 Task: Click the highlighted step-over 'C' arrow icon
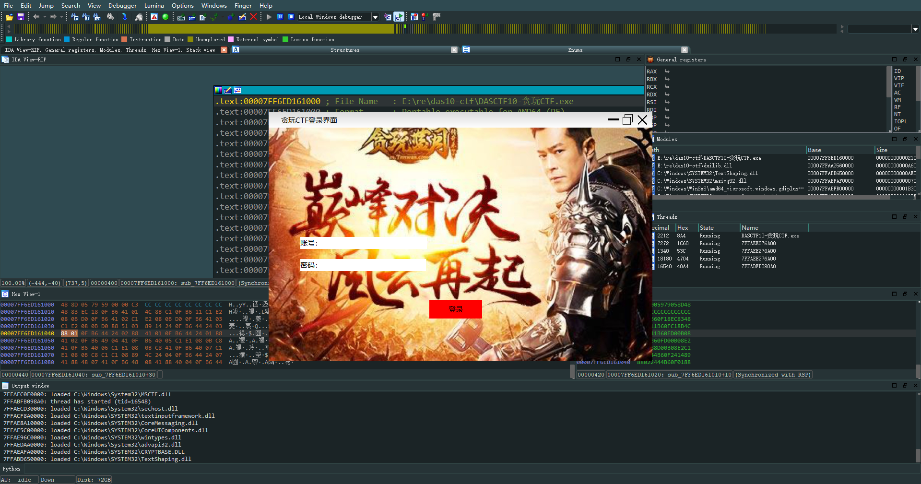[x=399, y=17]
